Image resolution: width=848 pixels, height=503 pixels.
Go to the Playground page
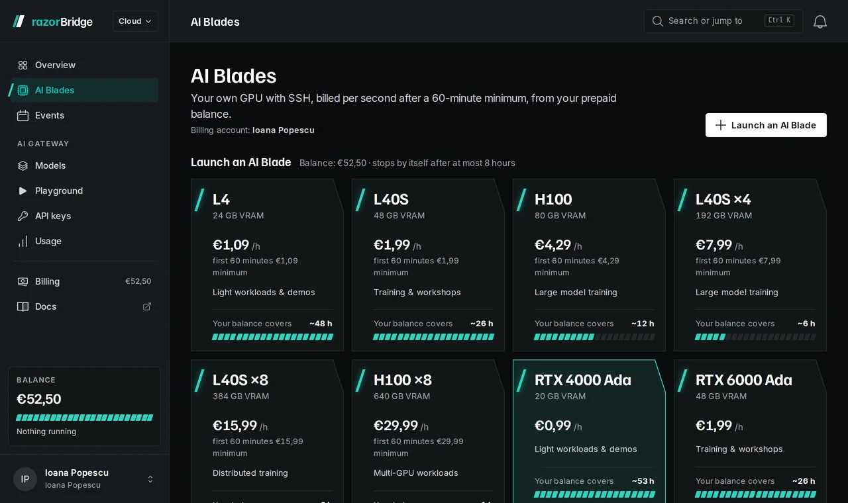point(84,191)
